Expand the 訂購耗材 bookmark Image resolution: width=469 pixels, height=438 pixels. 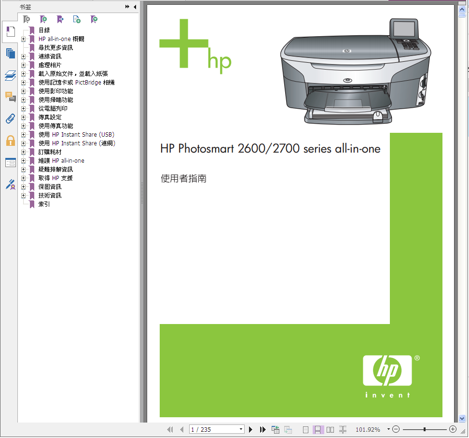coord(23,152)
